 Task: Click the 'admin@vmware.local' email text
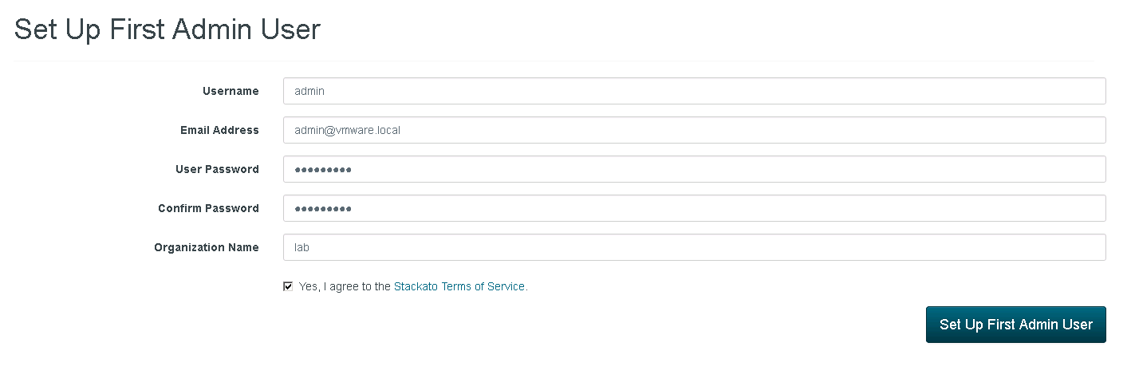point(347,130)
